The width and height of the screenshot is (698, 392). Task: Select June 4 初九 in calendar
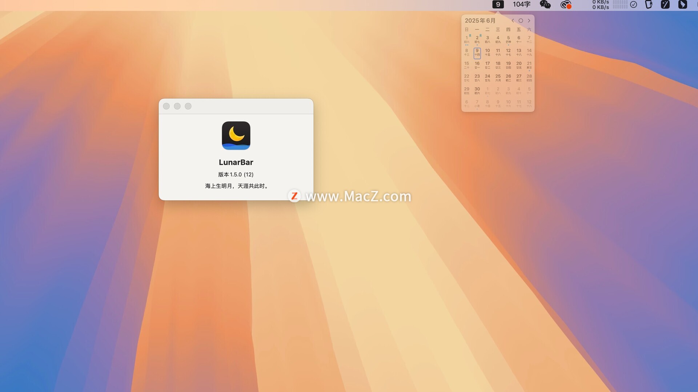coord(498,40)
